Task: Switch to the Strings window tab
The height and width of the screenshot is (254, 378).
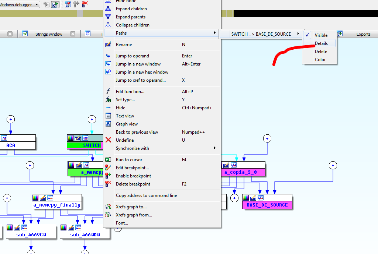Action: coord(49,34)
